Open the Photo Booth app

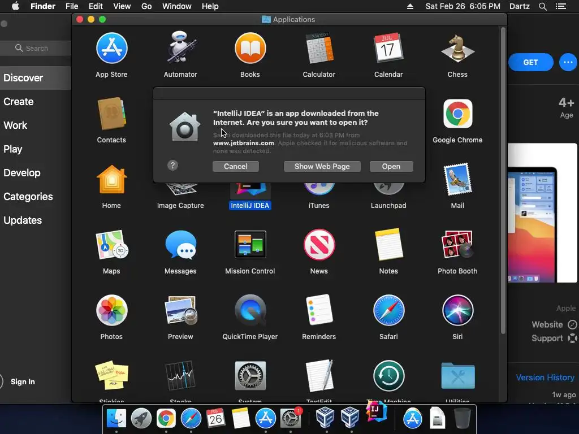coord(457,245)
